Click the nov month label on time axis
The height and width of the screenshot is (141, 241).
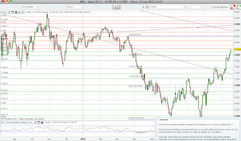(49, 139)
